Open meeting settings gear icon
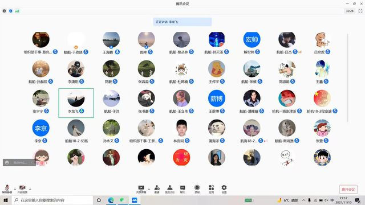This screenshot has height=205, width=365. [224, 189]
